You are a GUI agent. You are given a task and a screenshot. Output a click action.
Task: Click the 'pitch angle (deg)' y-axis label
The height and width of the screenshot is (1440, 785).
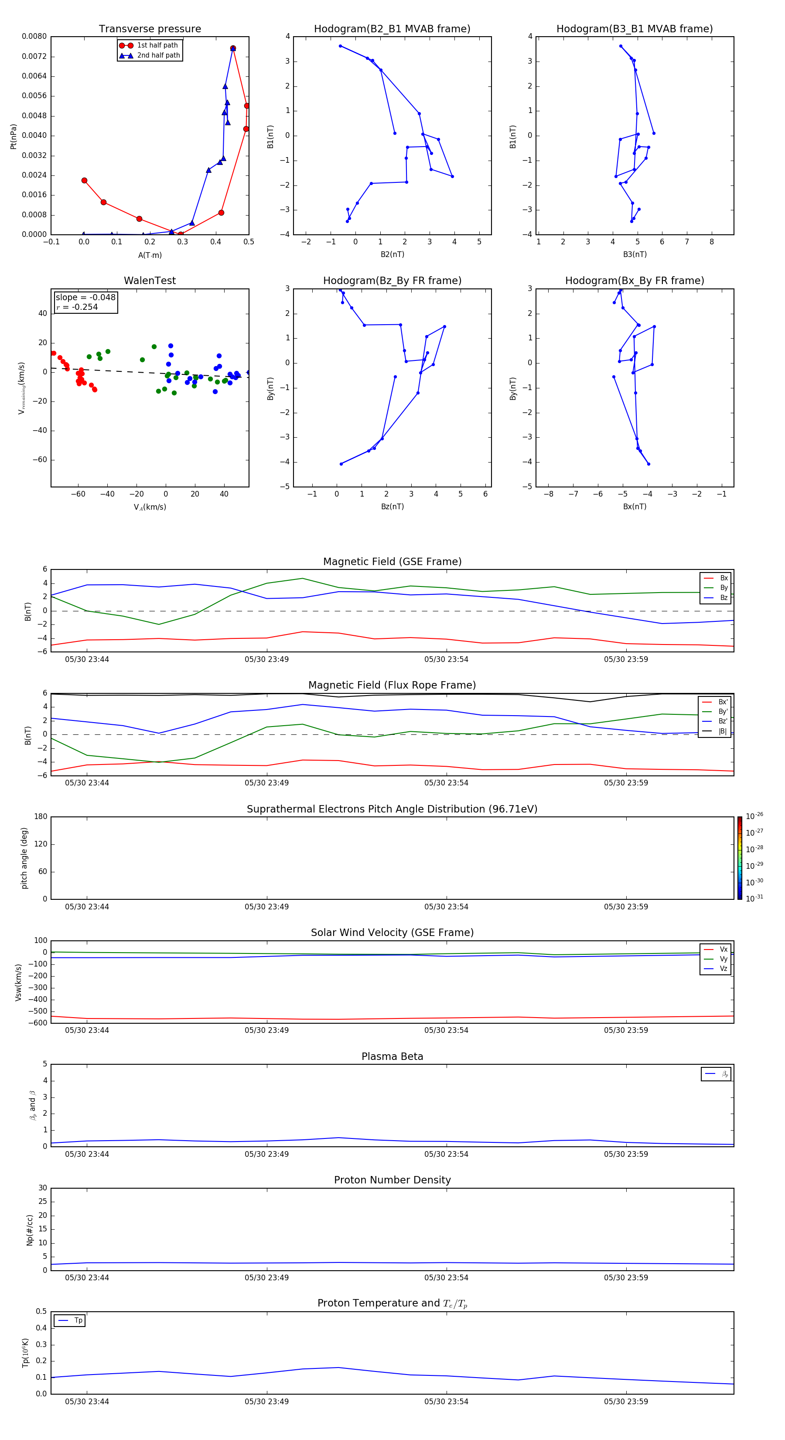tap(24, 858)
